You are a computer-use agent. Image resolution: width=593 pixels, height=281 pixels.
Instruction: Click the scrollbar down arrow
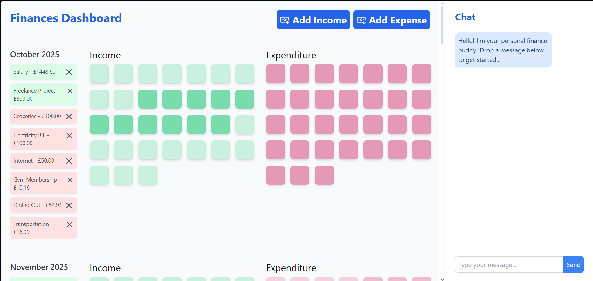pyautogui.click(x=442, y=279)
